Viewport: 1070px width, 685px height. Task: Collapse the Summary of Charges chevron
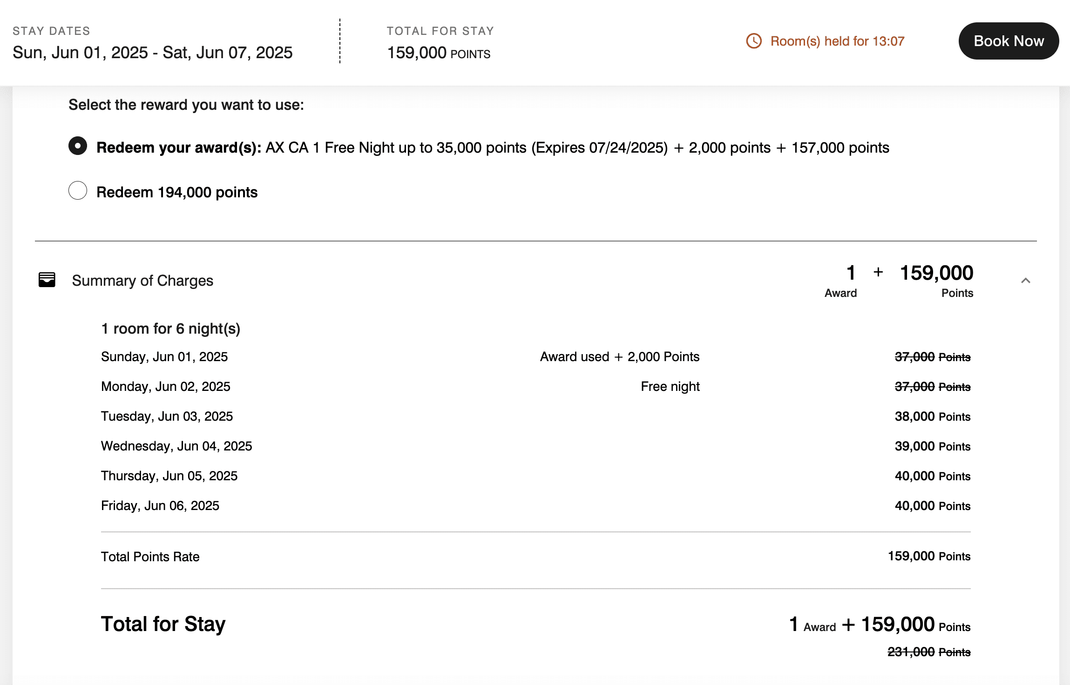click(1025, 281)
